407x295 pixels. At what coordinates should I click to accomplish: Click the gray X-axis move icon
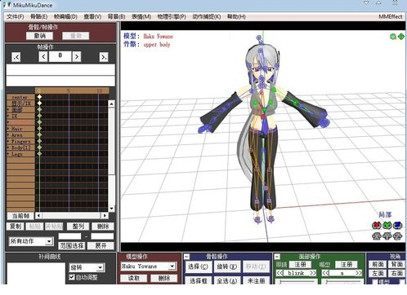click(x=377, y=236)
